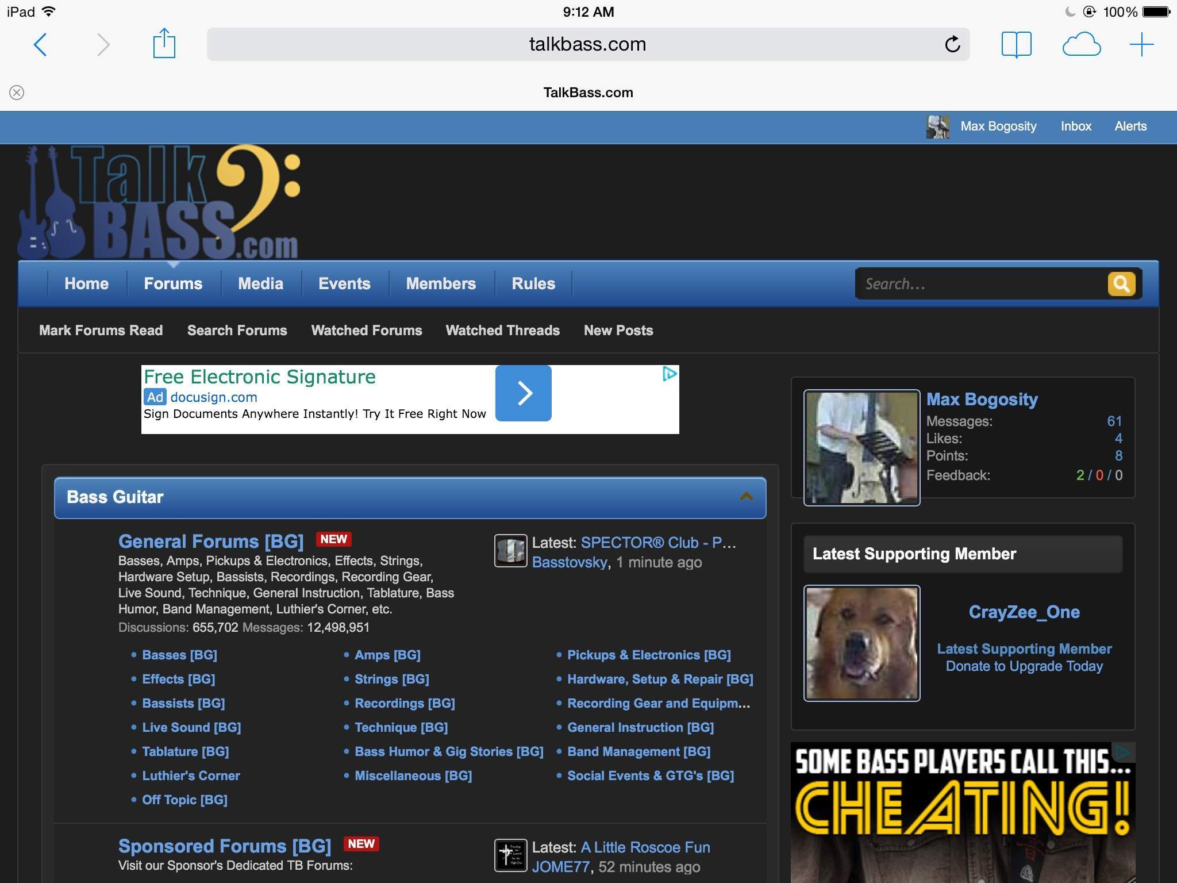
Task: Open the Safari bookmarks book icon
Action: [x=1016, y=44]
